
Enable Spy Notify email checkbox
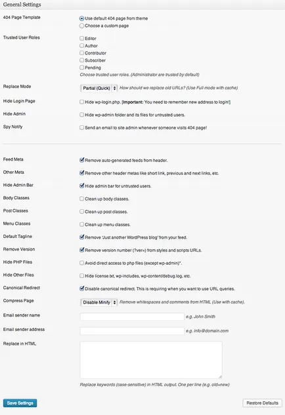81,128
